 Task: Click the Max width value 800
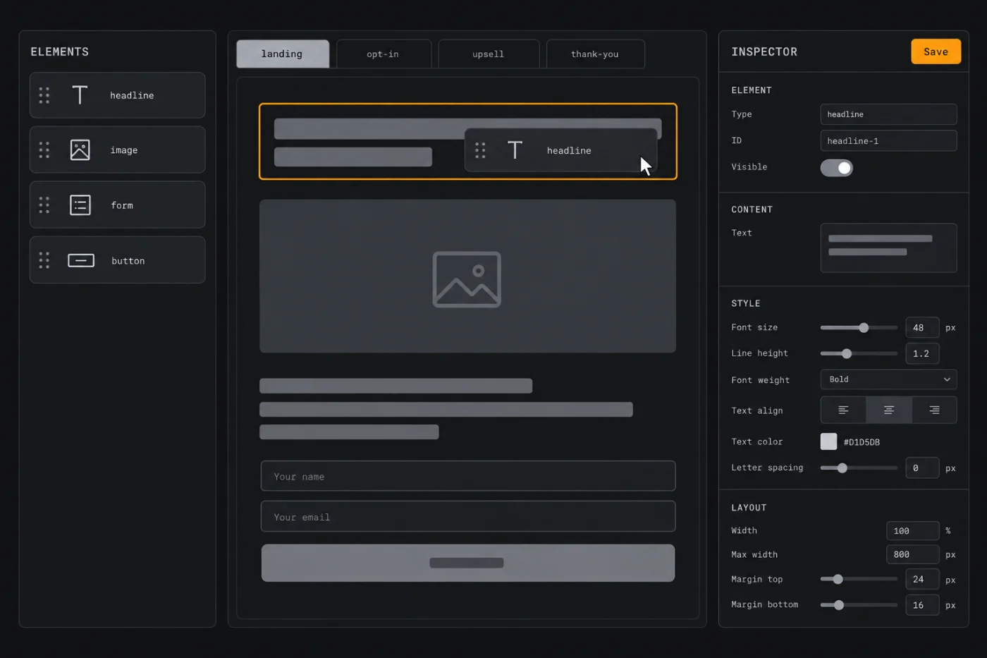point(913,554)
